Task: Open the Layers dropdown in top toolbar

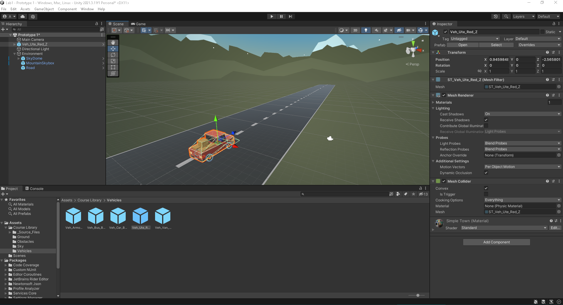Action: tap(523, 16)
